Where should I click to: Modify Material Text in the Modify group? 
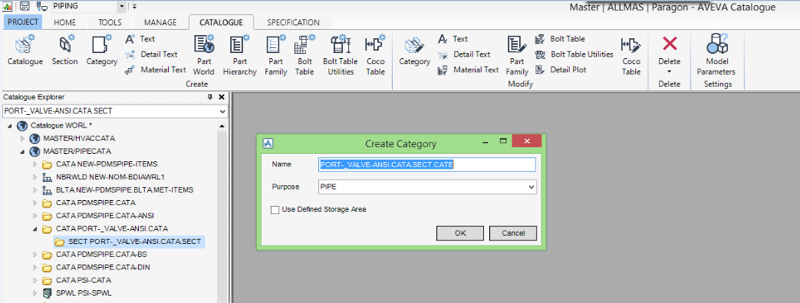468,69
